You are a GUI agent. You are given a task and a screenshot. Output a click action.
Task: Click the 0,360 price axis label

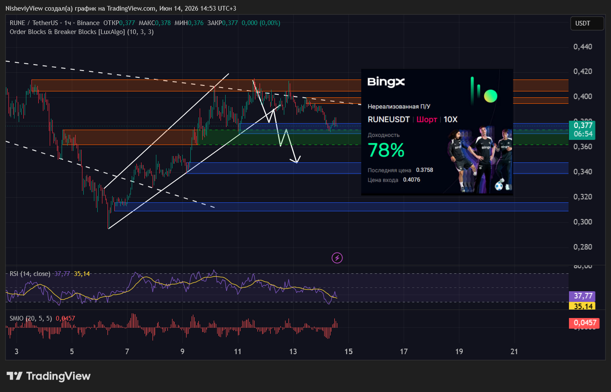pyautogui.click(x=583, y=147)
